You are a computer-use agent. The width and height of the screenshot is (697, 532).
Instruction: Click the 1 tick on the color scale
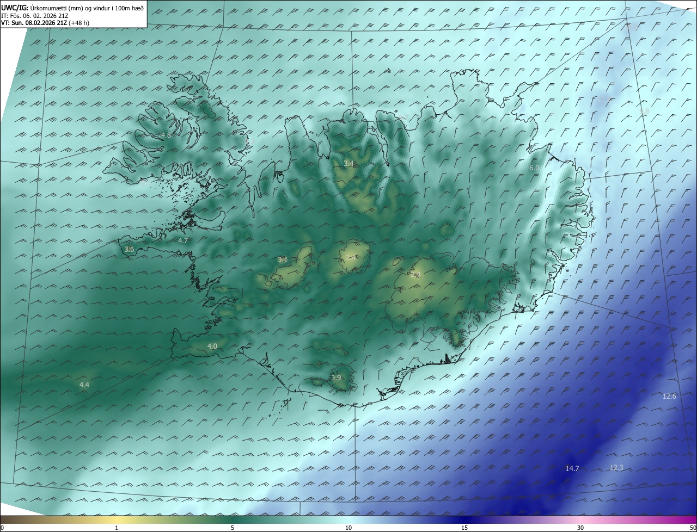(117, 528)
